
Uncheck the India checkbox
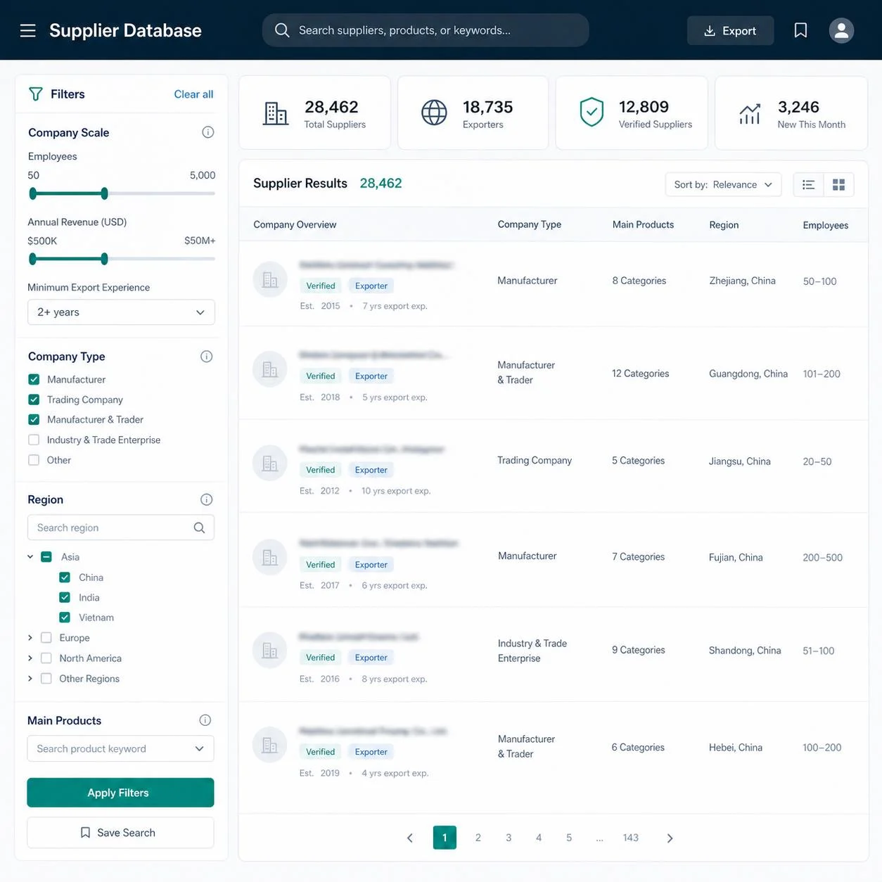[x=65, y=597]
